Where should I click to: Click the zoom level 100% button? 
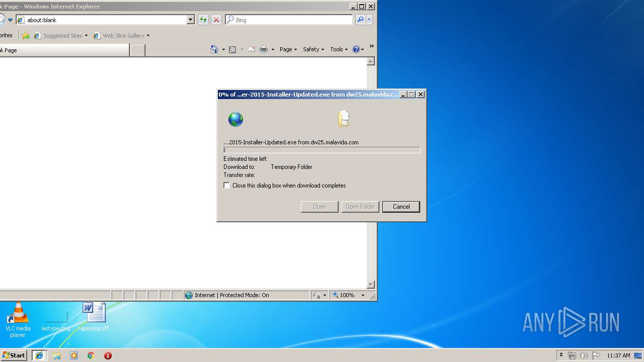pyautogui.click(x=344, y=295)
